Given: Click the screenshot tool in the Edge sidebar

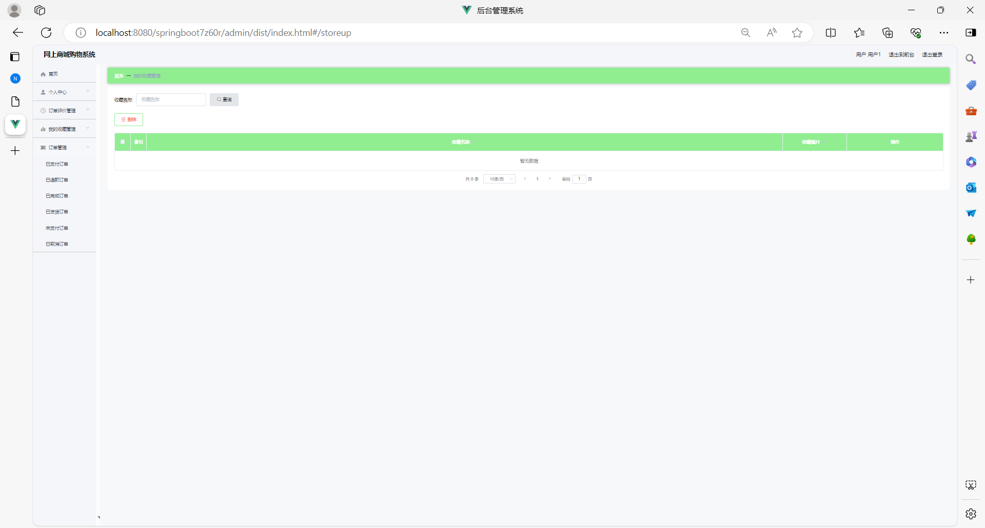Looking at the screenshot, I should [x=971, y=484].
